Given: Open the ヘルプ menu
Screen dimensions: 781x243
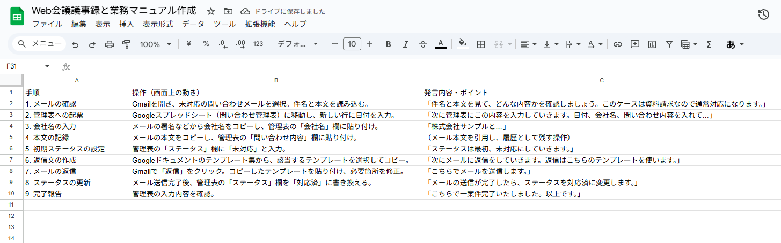Looking at the screenshot, I should click(295, 24).
